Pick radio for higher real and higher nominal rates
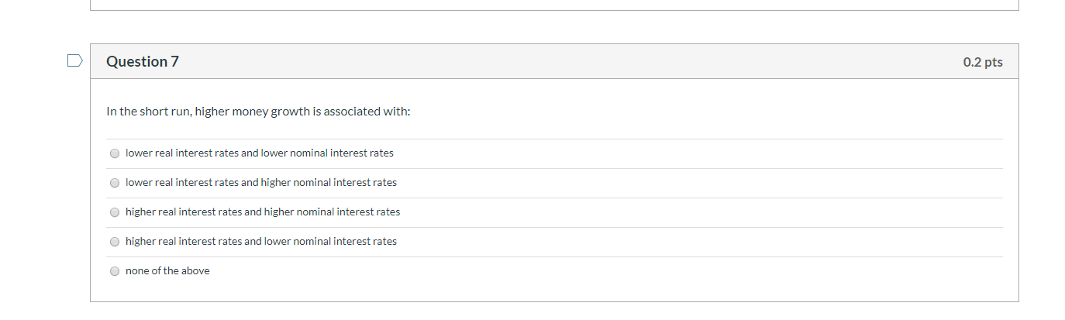This screenshot has width=1065, height=320. click(115, 212)
